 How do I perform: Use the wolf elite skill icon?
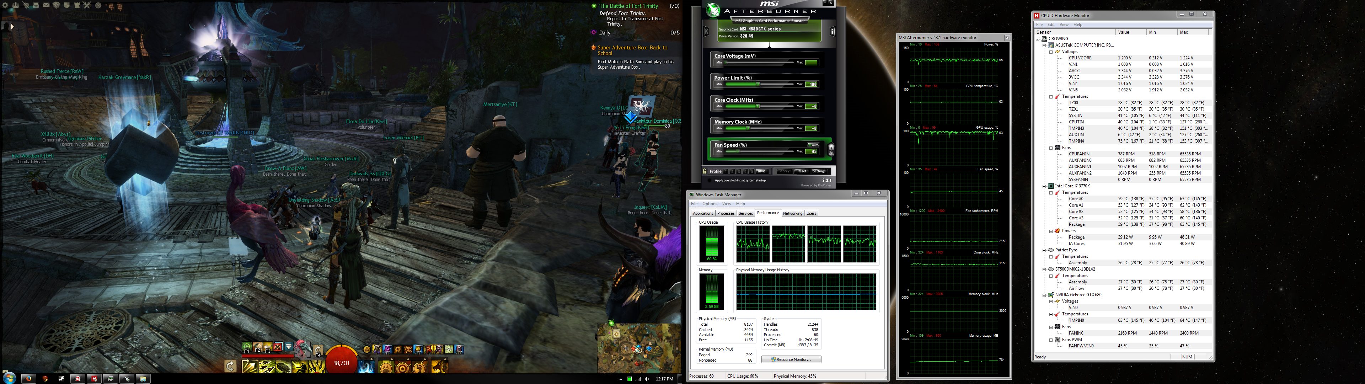tap(440, 367)
